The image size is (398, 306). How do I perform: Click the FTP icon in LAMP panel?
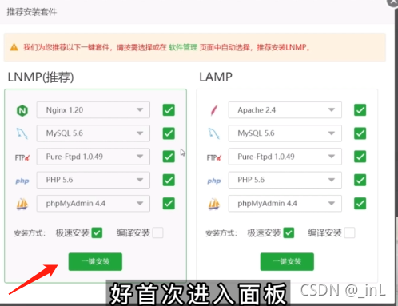214,157
